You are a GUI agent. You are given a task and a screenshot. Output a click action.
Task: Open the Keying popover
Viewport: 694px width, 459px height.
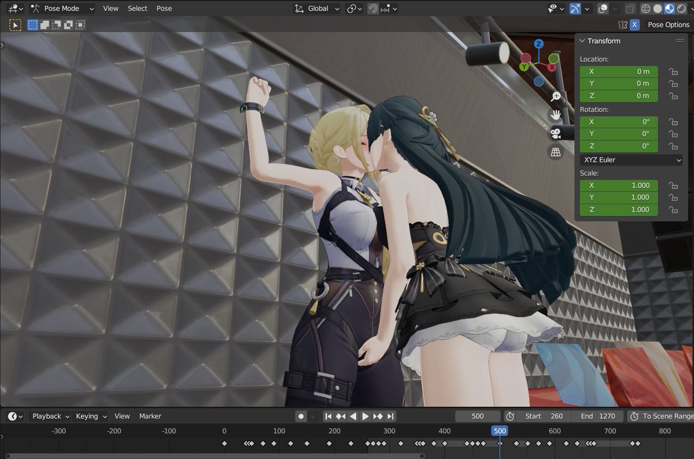click(91, 416)
